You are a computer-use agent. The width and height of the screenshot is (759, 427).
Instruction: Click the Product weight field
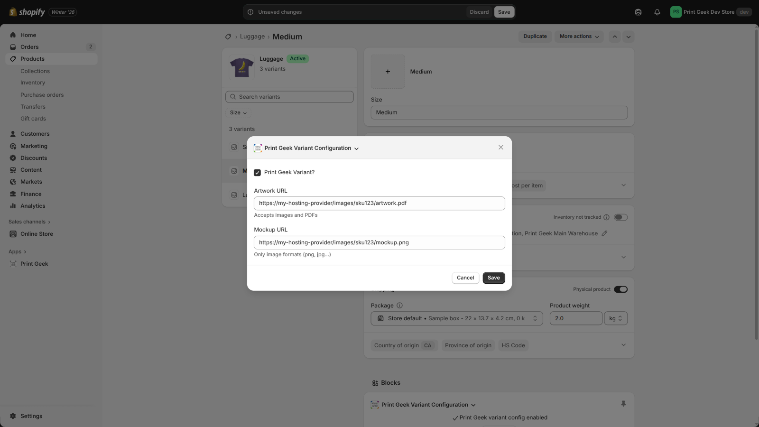[576, 318]
